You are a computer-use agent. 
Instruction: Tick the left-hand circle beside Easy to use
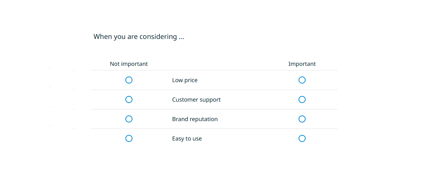tap(129, 138)
